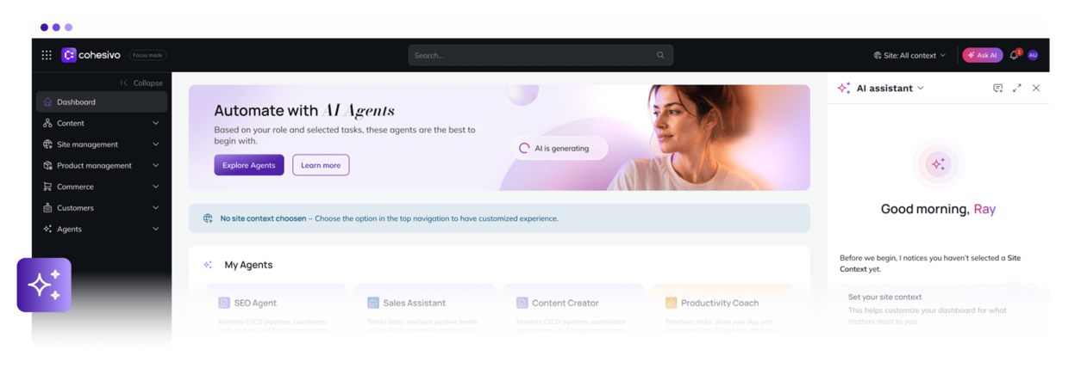
Task: Open the SEO Agent card
Action: click(276, 310)
